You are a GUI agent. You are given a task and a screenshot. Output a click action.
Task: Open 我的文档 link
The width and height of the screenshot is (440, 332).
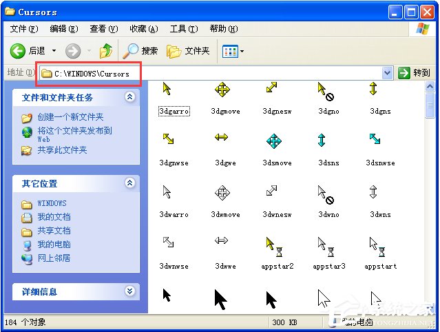[x=54, y=217]
